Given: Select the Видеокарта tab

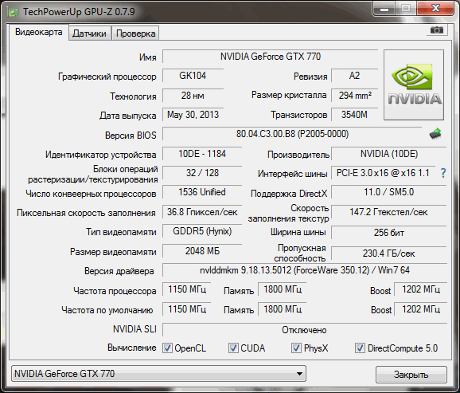Looking at the screenshot, I should tap(38, 32).
